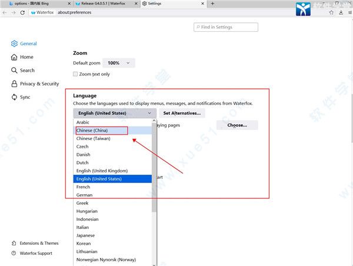The width and height of the screenshot is (353, 266).
Task: Open Extensions & Themes link
Action: tap(35, 243)
